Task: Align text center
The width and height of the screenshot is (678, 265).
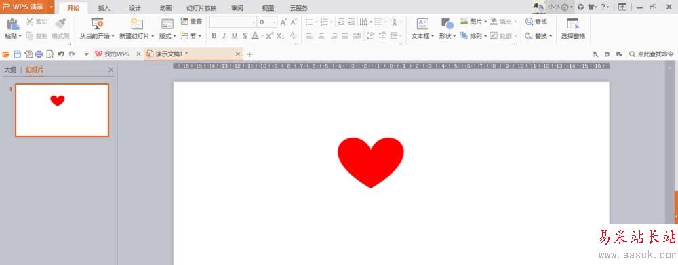Action: click(321, 36)
